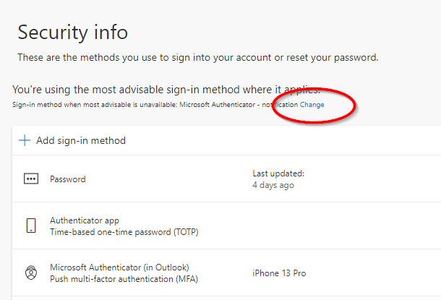441x300 pixels.
Task: Click the Last updated label
Action: click(x=278, y=173)
